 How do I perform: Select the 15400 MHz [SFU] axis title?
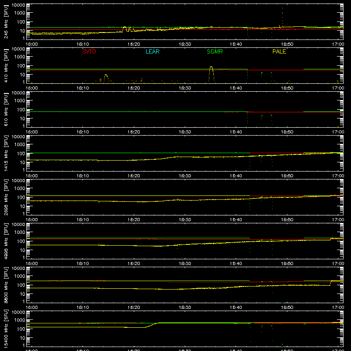click(x=6, y=329)
